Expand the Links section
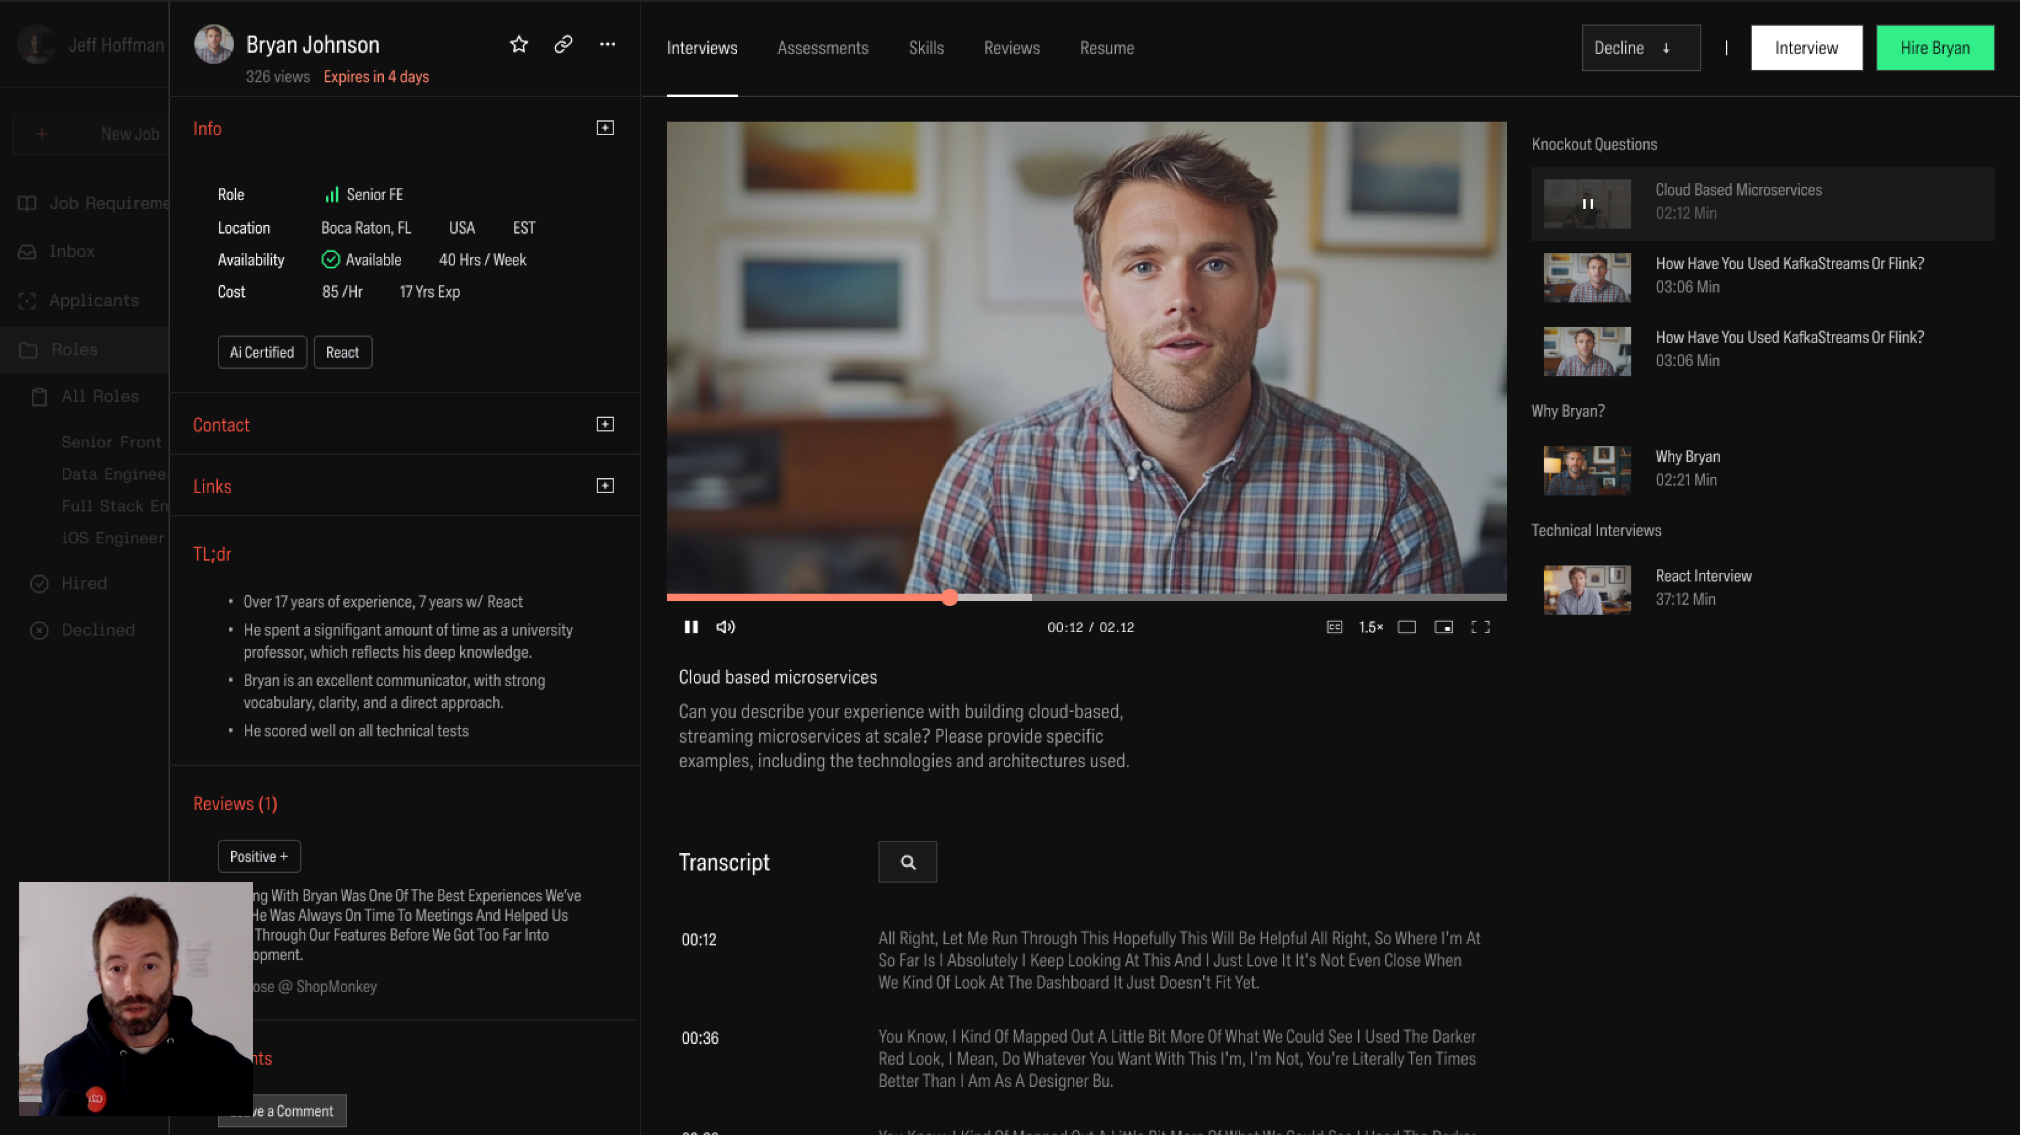The height and width of the screenshot is (1135, 2020). 604,486
